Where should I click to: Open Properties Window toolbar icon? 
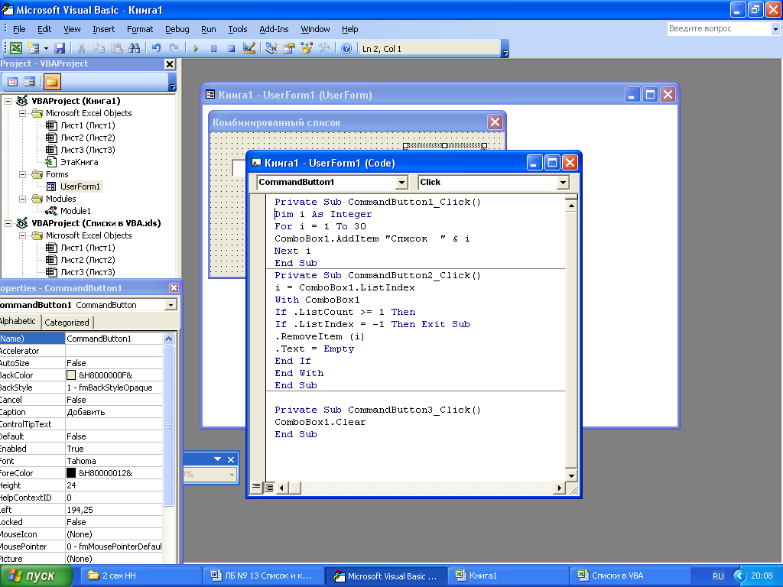288,48
